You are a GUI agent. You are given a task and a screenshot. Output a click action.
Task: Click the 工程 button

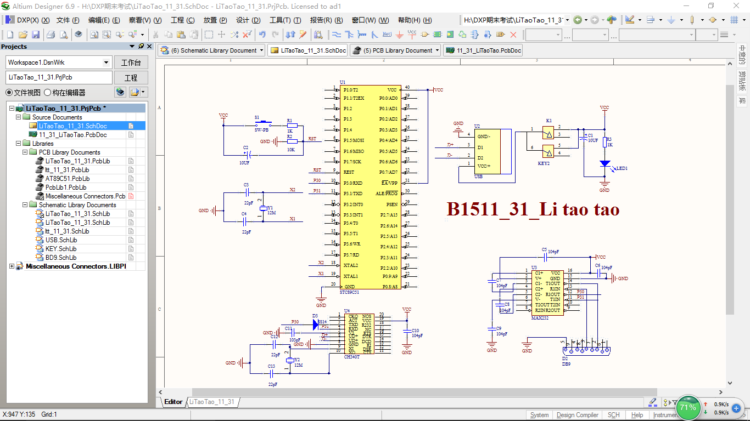click(131, 78)
